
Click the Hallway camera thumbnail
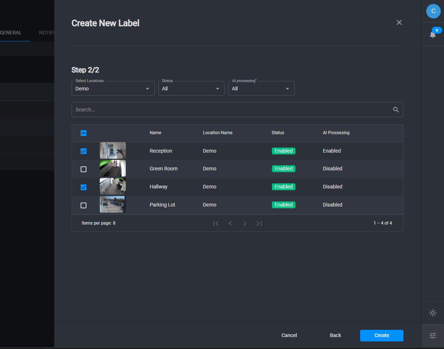coord(113,187)
